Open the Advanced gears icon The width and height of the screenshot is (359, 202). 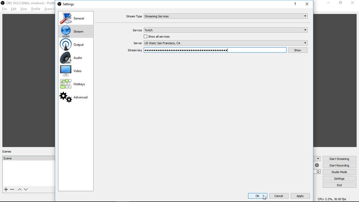pyautogui.click(x=66, y=97)
